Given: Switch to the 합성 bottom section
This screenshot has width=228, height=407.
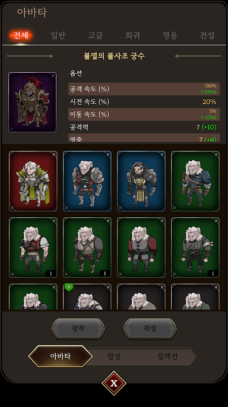Looking at the screenshot, I should [114, 356].
